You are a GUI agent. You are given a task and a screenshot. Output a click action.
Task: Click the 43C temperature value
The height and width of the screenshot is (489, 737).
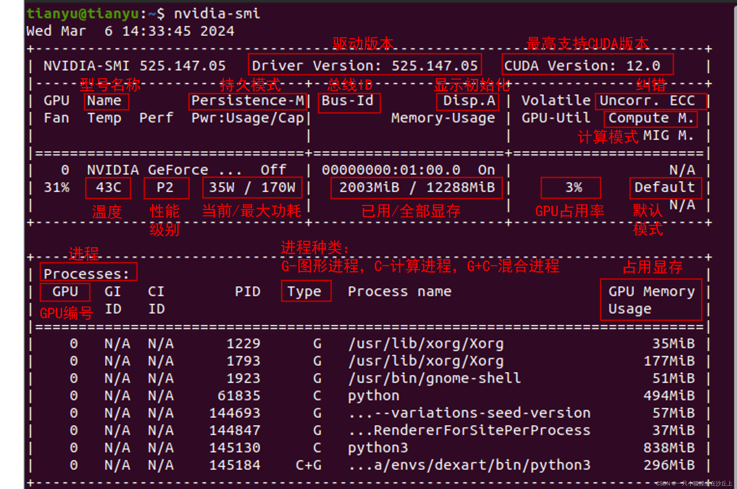point(108,188)
